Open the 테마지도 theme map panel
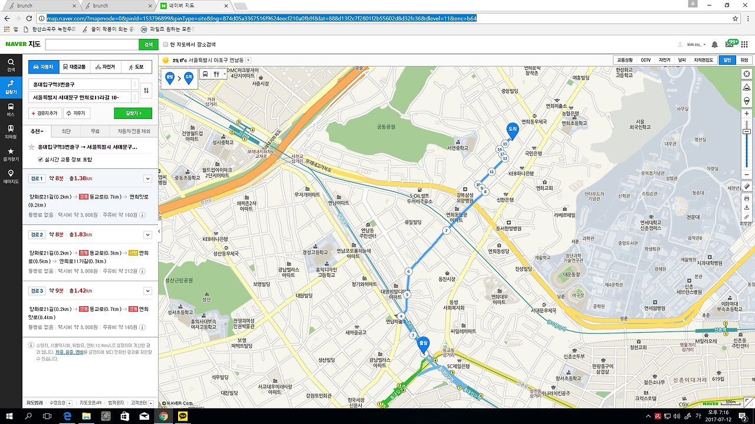Screen dimensions: 755x424 point(11,177)
